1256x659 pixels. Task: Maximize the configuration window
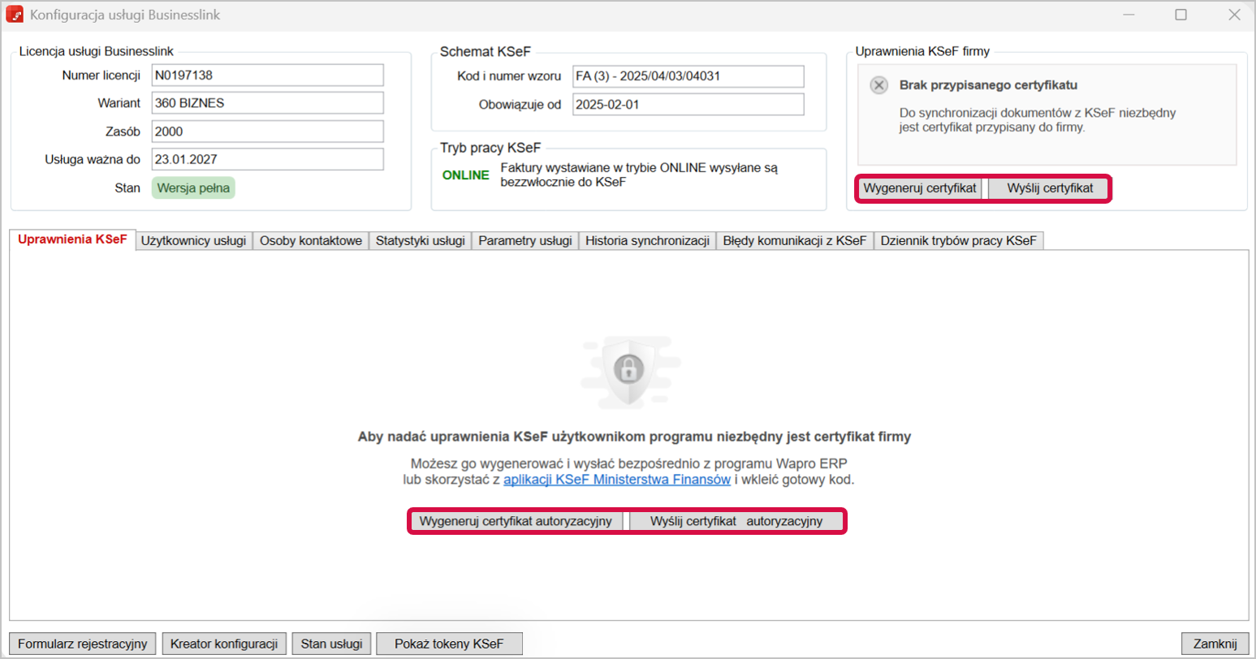1180,15
